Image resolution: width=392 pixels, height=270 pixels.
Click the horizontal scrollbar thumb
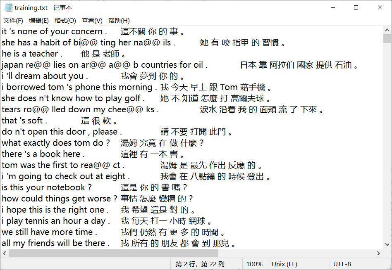(x=114, y=253)
